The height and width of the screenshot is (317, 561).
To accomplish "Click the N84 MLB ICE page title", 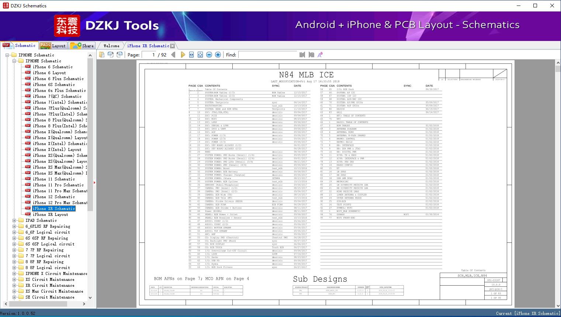I will click(306, 75).
